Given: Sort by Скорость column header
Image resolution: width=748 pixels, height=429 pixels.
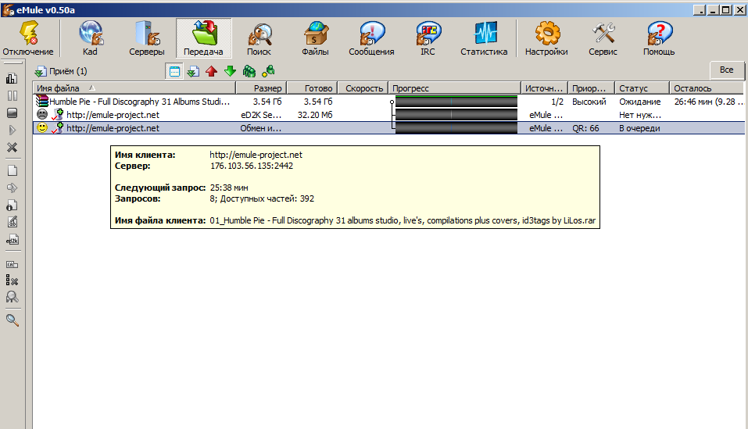Looking at the screenshot, I should pyautogui.click(x=363, y=88).
